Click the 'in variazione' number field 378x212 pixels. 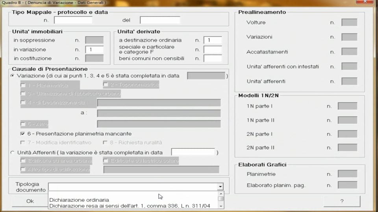tap(94, 49)
